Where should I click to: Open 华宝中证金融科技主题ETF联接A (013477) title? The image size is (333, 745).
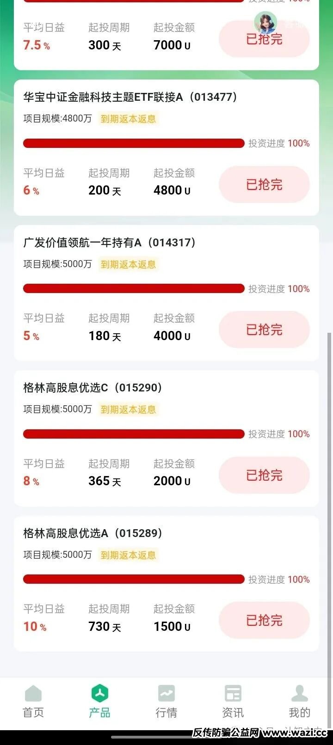point(130,97)
